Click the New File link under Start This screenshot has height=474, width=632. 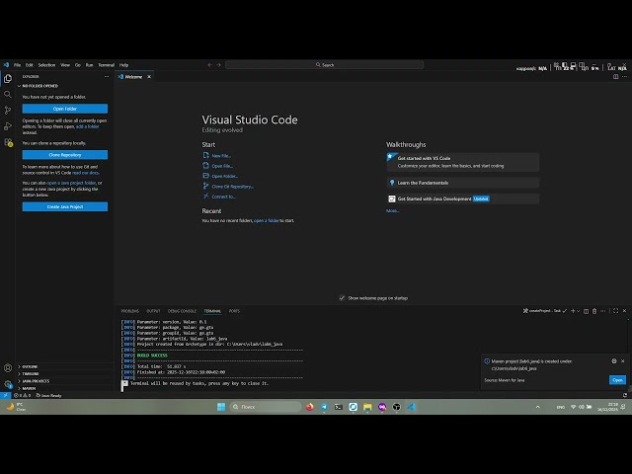click(x=220, y=156)
